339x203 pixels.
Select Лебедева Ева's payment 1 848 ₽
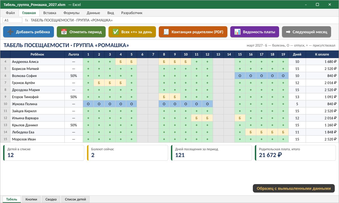322,132
